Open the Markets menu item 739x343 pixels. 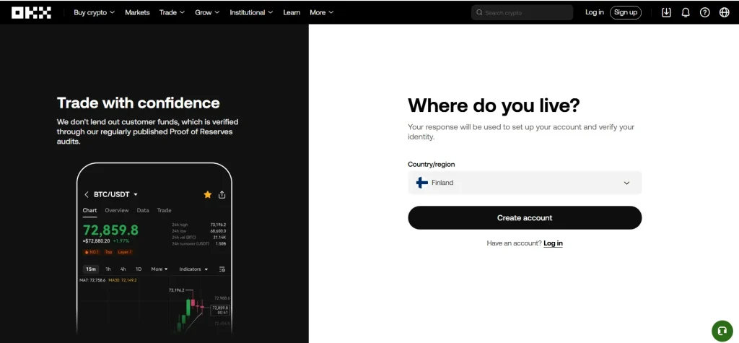[137, 12]
